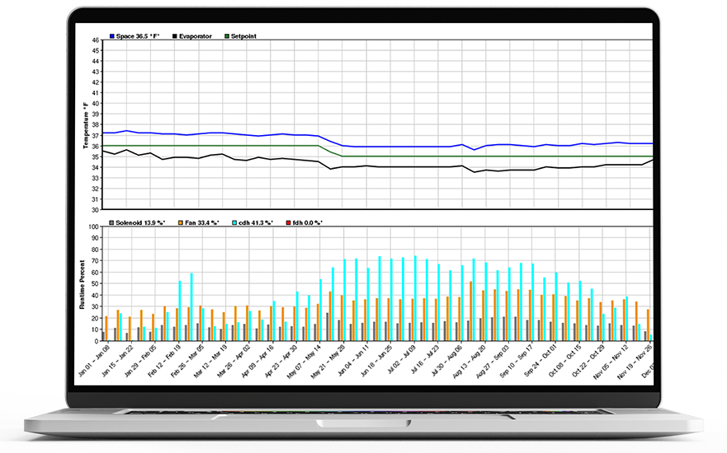Viewport: 727px width, 453px height.
Task: Click the 'Oct 22 – Oct 29' date label
Action: pos(588,360)
